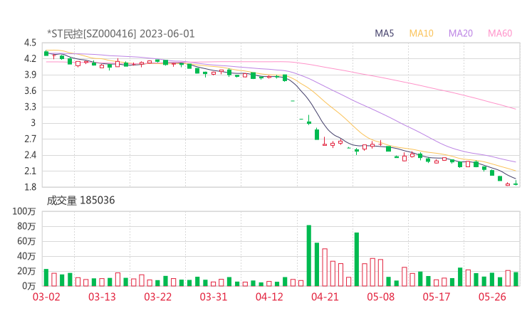Click the 3.9 price axis label
This screenshot has width=527, height=313.
point(30,75)
